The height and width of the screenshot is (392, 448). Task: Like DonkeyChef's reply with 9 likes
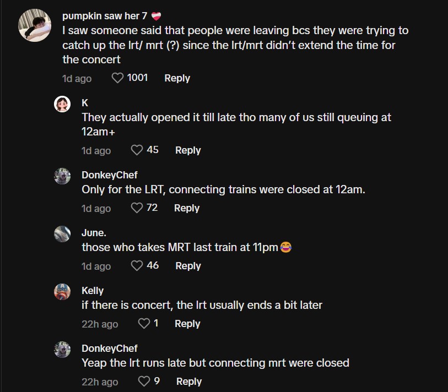[144, 382]
